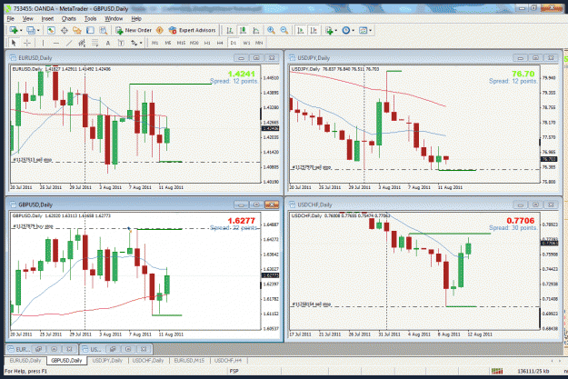Open the Templates dropdown

[364, 30]
